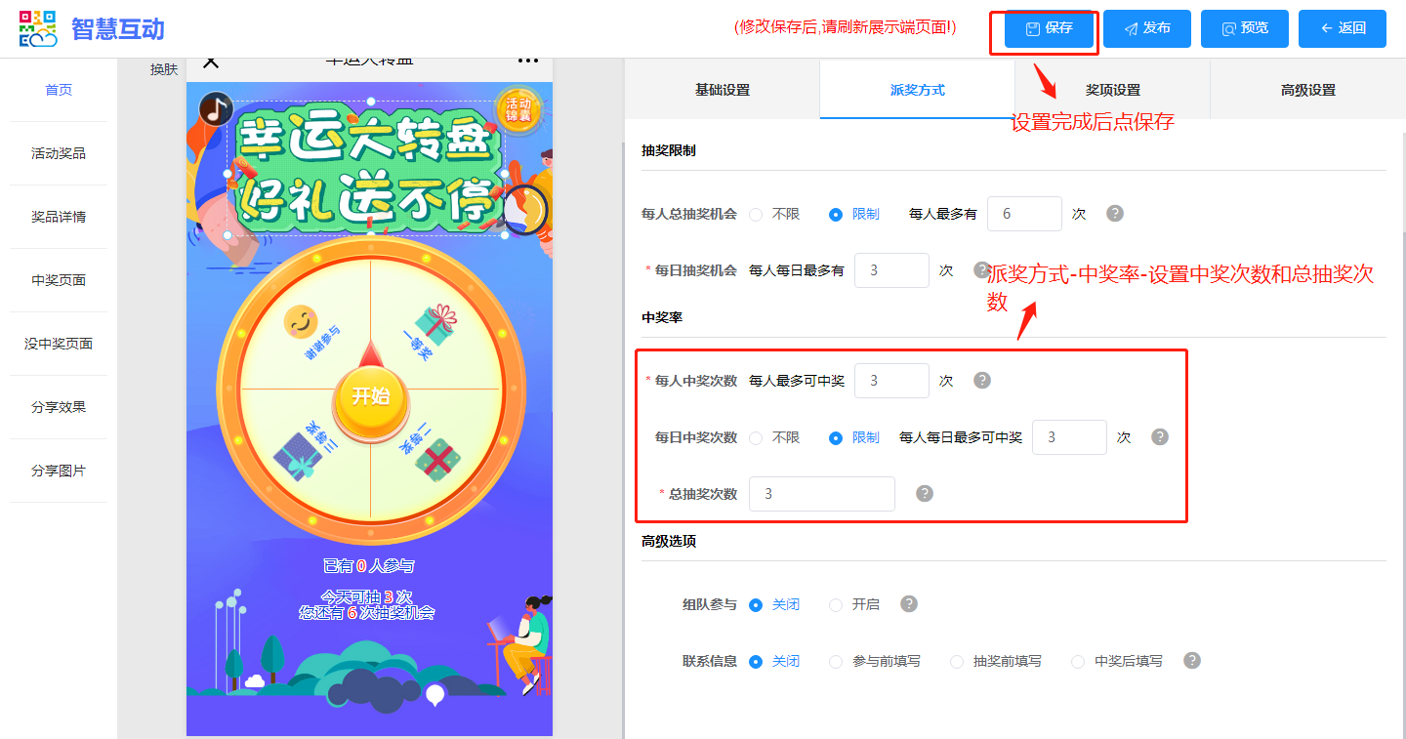Click the help icon beside 联系信息
1406x739 pixels.
click(1192, 661)
